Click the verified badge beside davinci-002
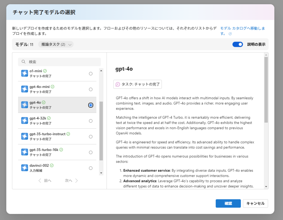283x220 pixels. tap(52, 165)
